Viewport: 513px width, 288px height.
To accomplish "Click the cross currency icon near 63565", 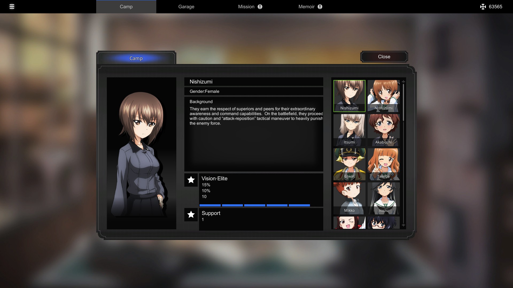I will (483, 7).
